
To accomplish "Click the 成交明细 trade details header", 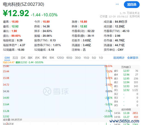I will click(x=126, y=109).
